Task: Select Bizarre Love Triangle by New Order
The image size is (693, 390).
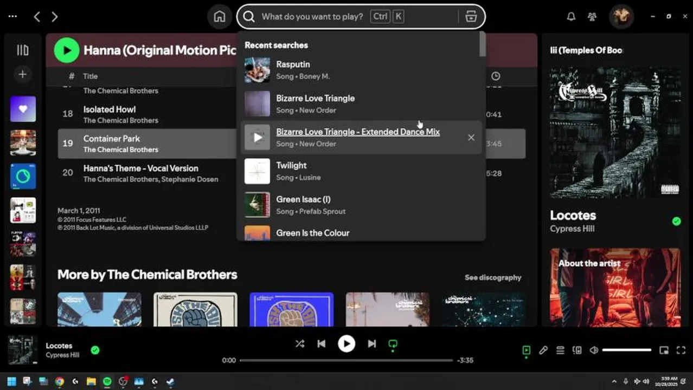Action: pos(361,103)
